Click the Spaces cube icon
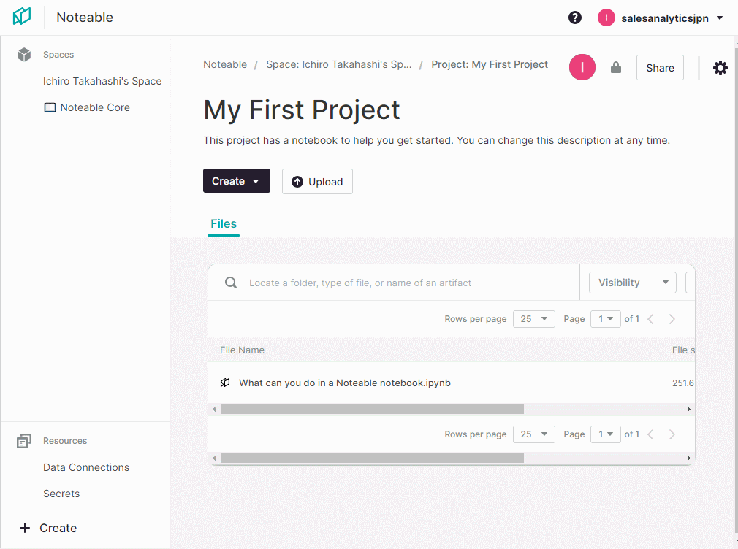Viewport: 738px width, 549px height. (x=24, y=55)
